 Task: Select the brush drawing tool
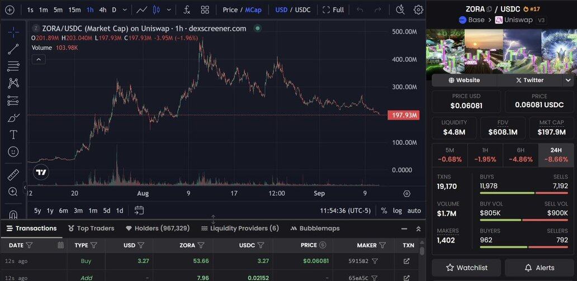13,118
